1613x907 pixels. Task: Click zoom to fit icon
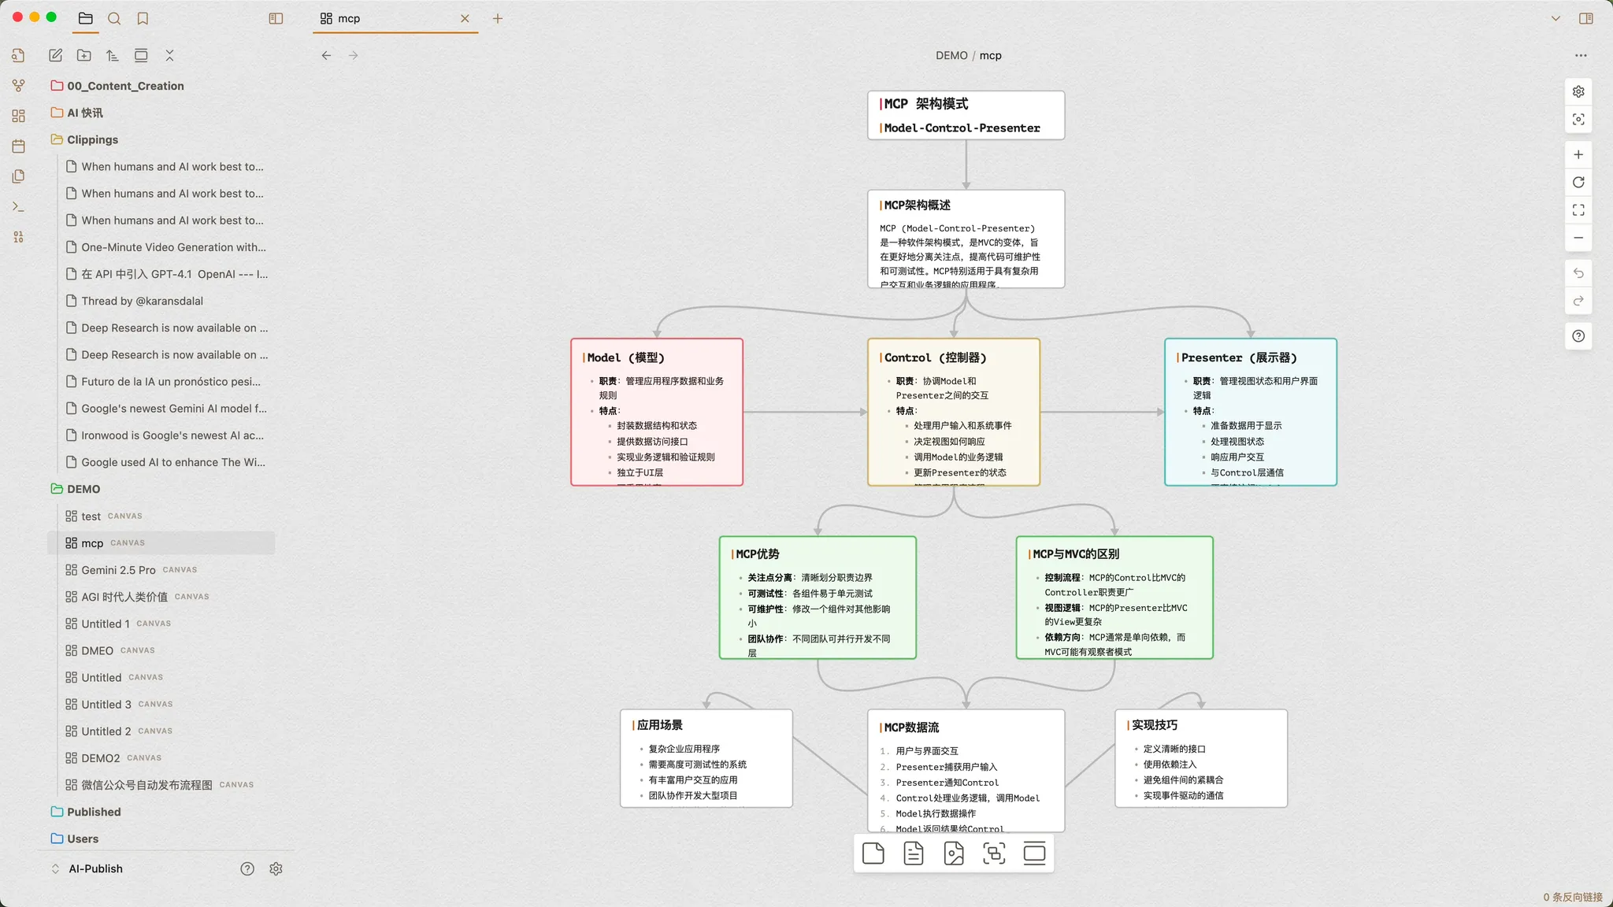point(1578,210)
